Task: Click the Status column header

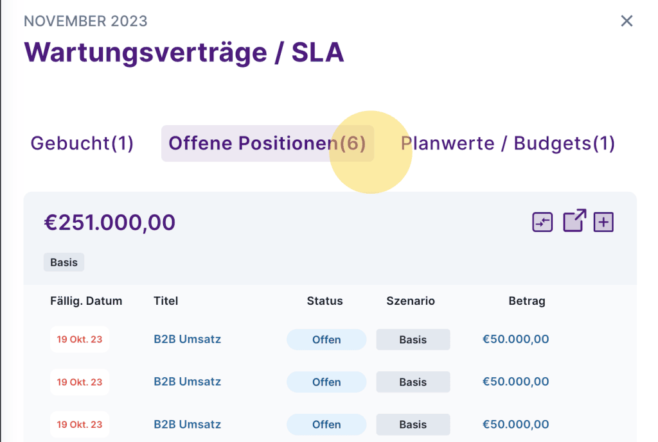Action: [x=325, y=301]
